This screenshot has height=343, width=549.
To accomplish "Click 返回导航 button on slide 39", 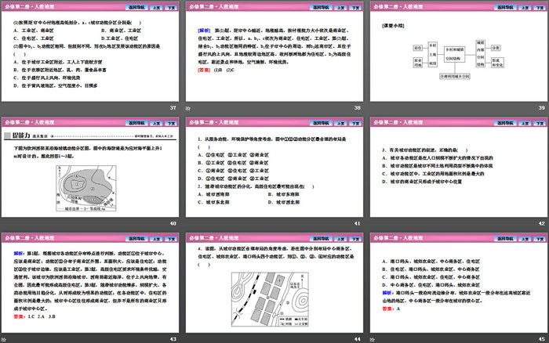I will (x=505, y=7).
